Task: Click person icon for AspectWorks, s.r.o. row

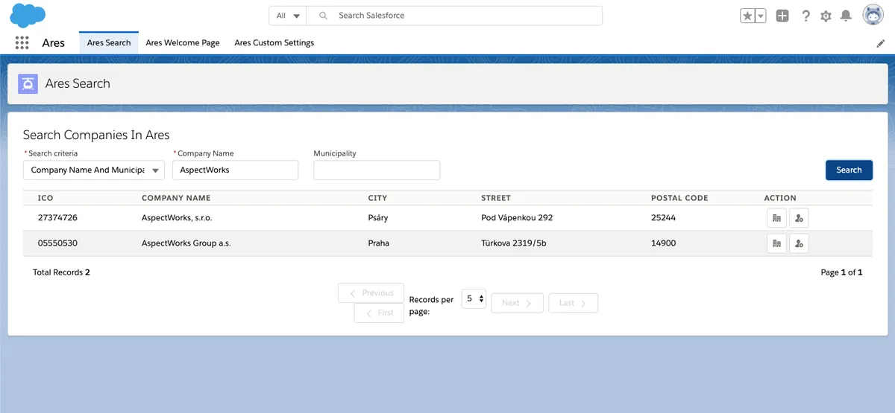Action: (x=799, y=218)
